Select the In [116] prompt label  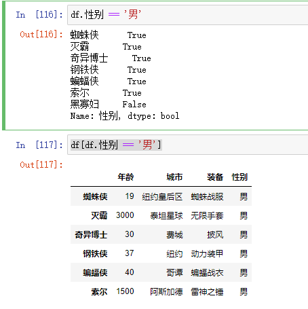click(39, 15)
